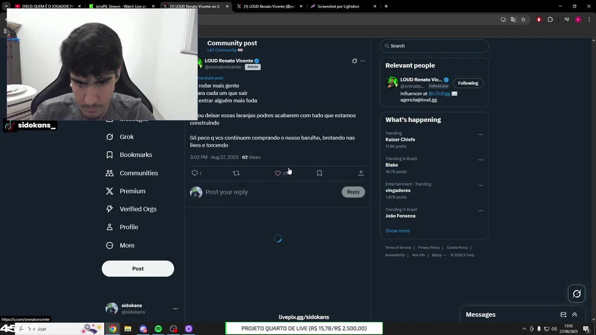Click the Blake trending topic
Screen dimensions: 596x335
(x=392, y=165)
